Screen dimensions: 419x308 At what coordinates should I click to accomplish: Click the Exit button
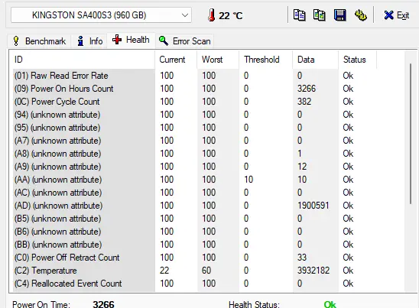point(397,15)
